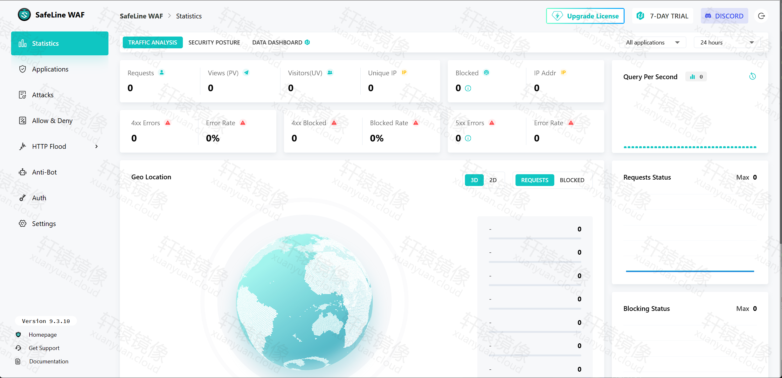The image size is (782, 378).
Task: Open the Security Posture tab
Action: coord(214,43)
